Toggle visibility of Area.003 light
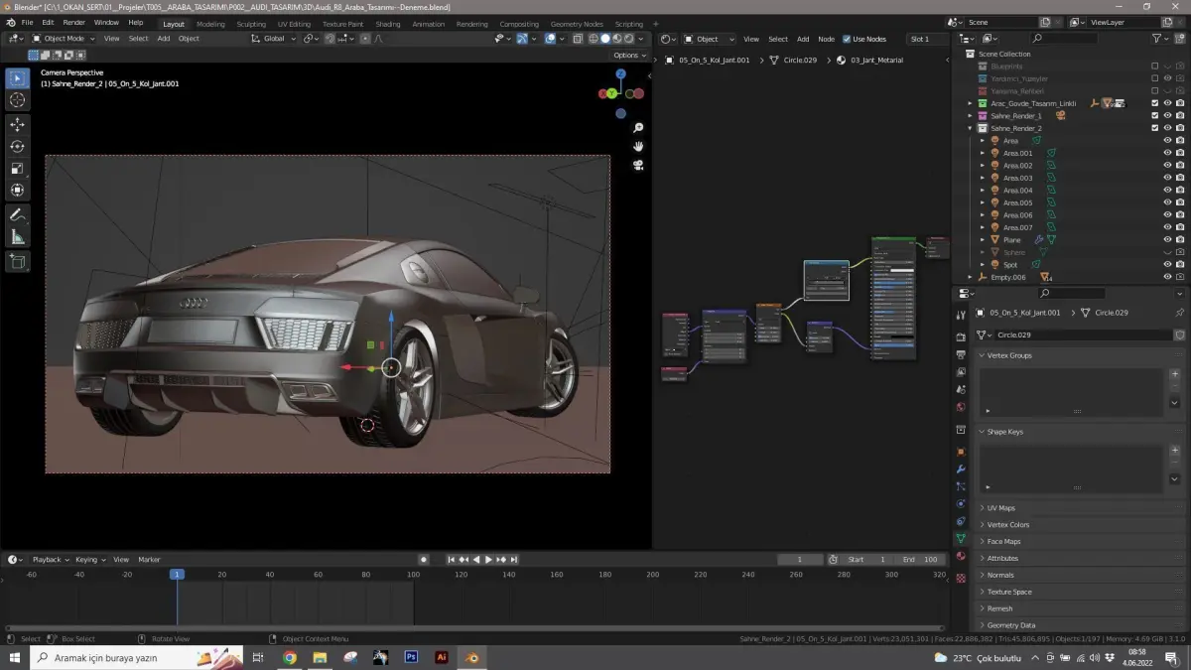The width and height of the screenshot is (1191, 670). 1167,178
